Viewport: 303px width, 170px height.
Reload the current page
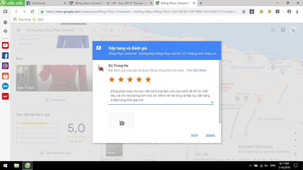click(32, 12)
